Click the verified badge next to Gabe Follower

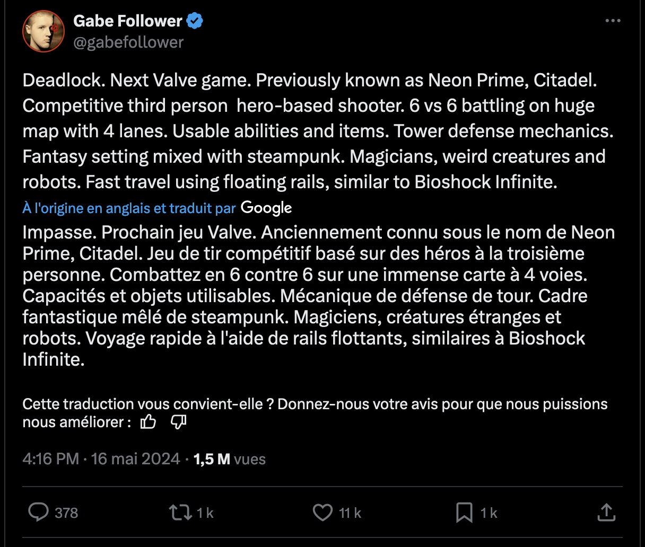pyautogui.click(x=195, y=20)
